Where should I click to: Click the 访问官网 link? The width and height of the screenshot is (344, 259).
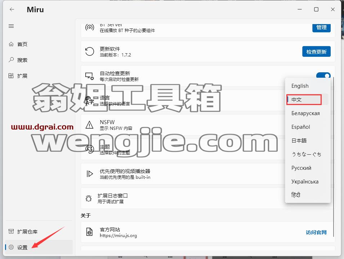coord(316,232)
